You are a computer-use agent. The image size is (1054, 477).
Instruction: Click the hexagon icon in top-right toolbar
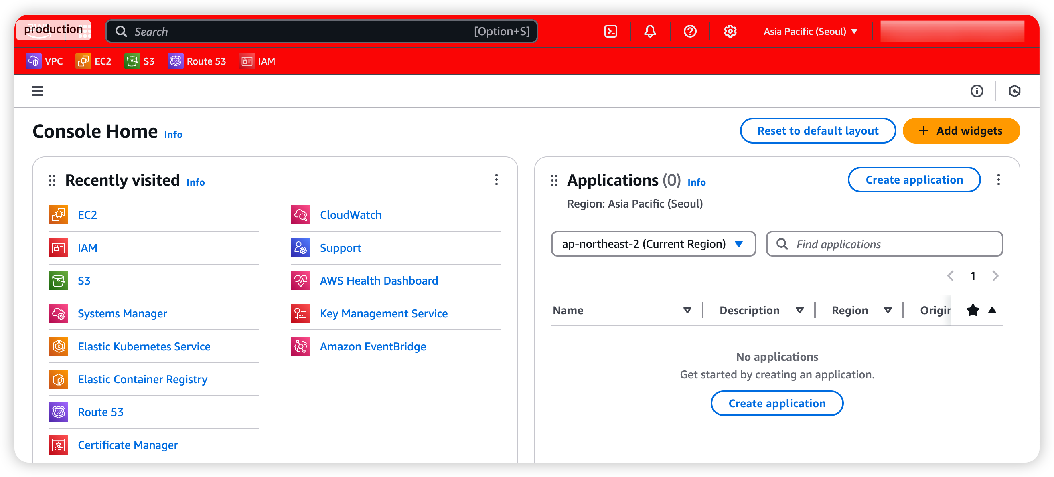(x=1014, y=91)
